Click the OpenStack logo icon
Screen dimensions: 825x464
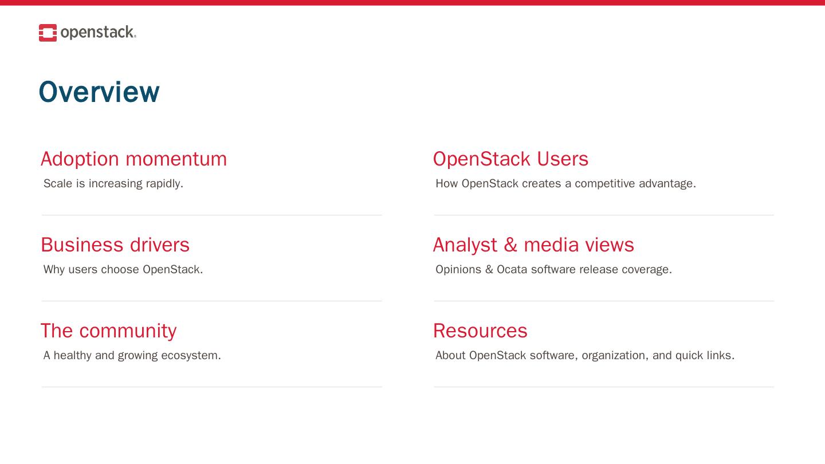(x=48, y=33)
